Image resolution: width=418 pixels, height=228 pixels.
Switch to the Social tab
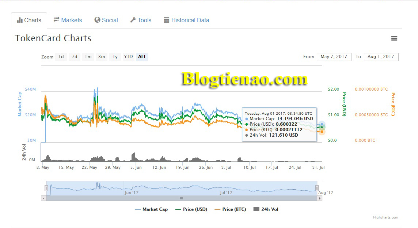106,20
